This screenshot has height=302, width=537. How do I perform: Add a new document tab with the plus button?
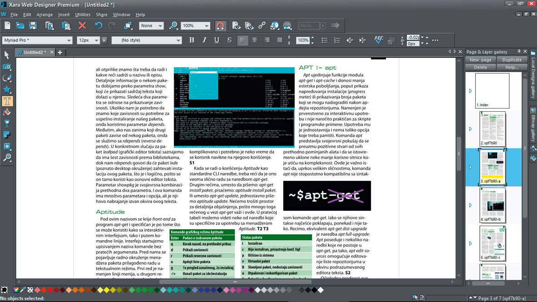[x=60, y=52]
